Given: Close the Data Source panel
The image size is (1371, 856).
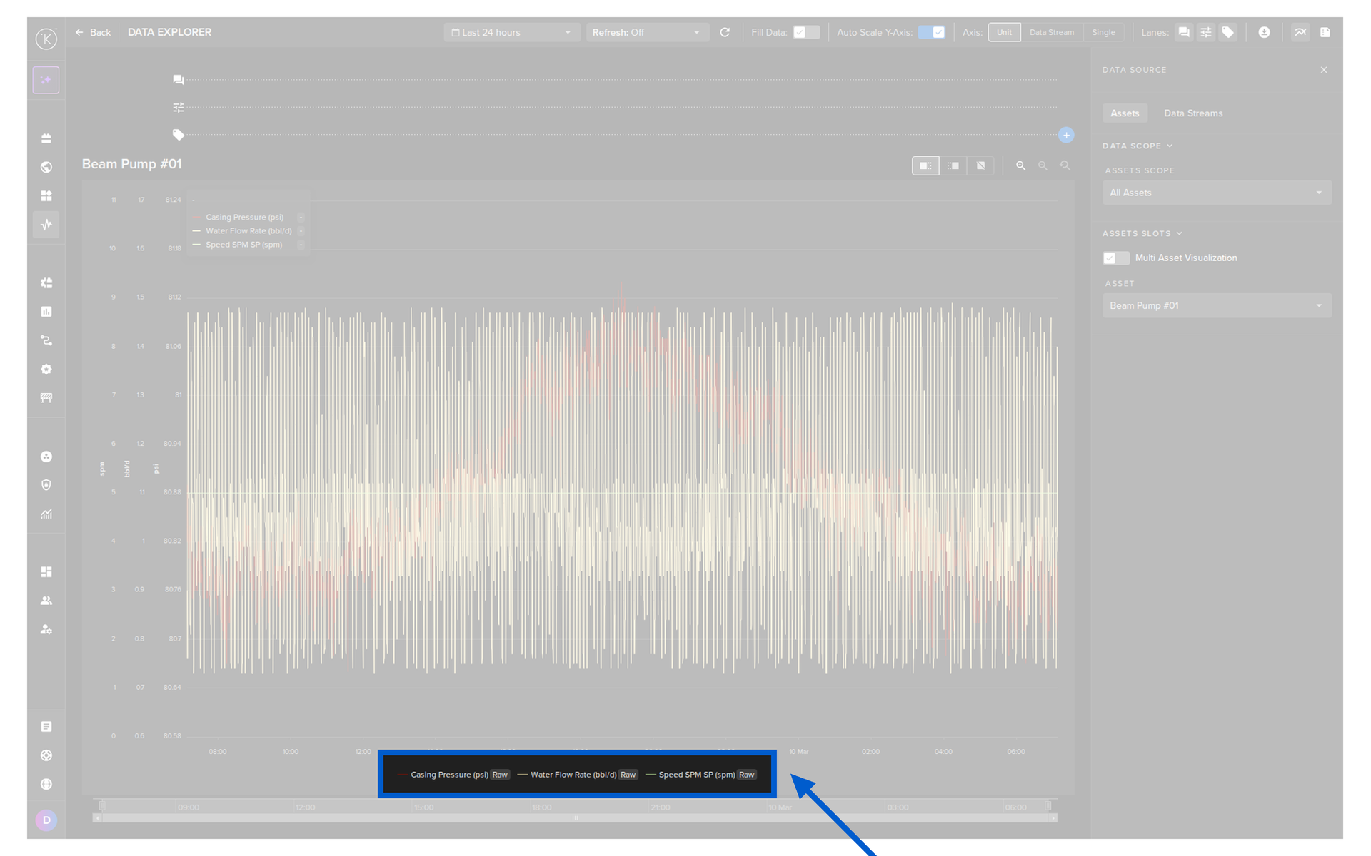Looking at the screenshot, I should click(1324, 70).
